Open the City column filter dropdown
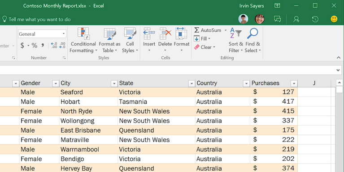The width and height of the screenshot is (344, 172). (x=114, y=83)
